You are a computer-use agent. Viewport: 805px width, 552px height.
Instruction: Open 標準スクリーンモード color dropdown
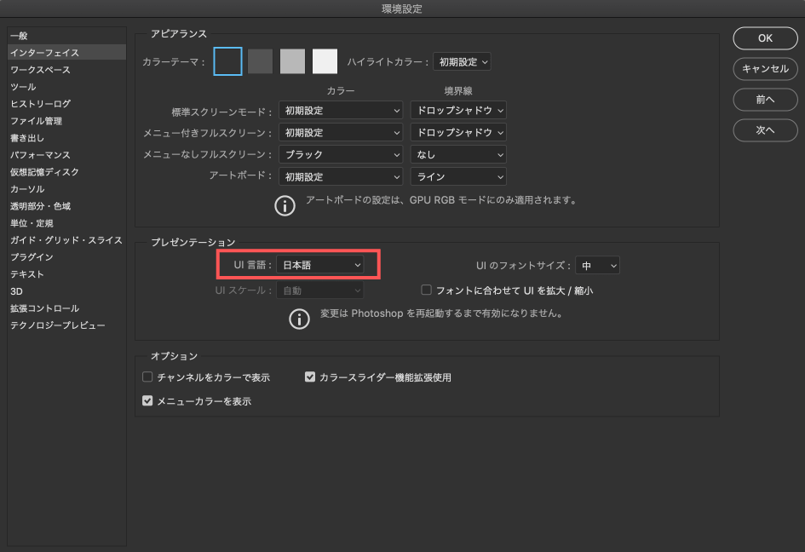click(x=341, y=111)
